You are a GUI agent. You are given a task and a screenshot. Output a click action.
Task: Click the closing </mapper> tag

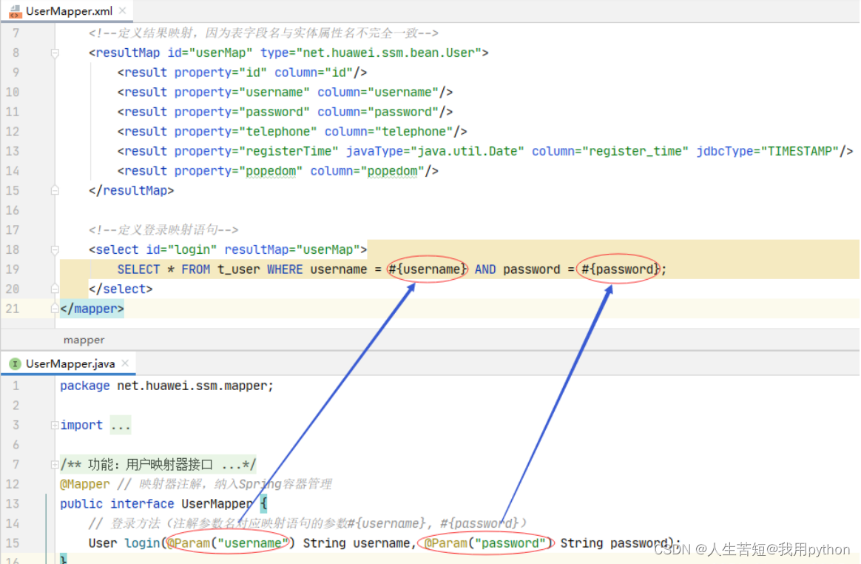92,309
